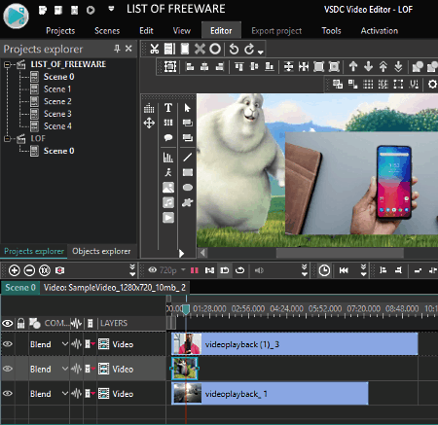Open Blend dropdown for selected middle layer

click(x=65, y=369)
